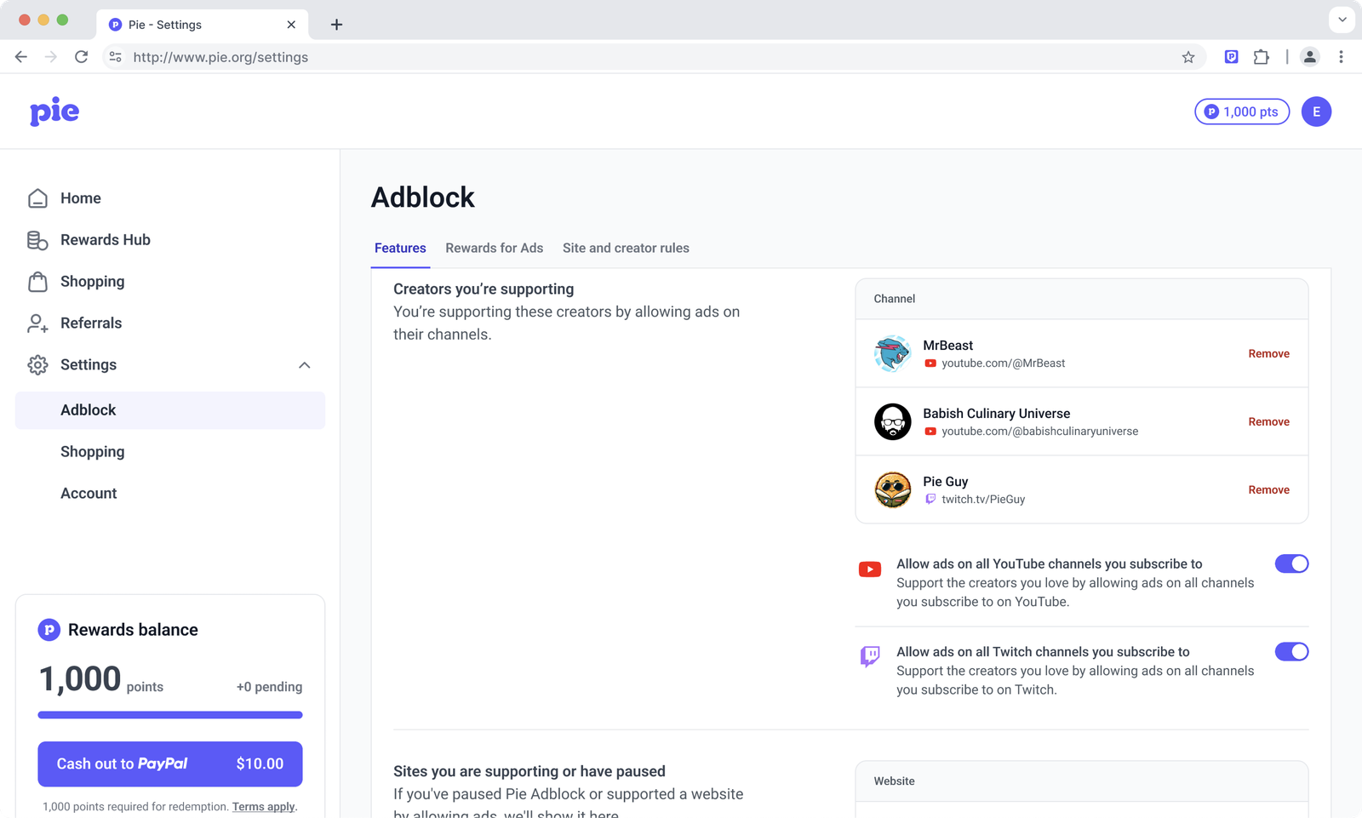Open the Site and creator rules tab
1362x818 pixels.
coord(626,248)
